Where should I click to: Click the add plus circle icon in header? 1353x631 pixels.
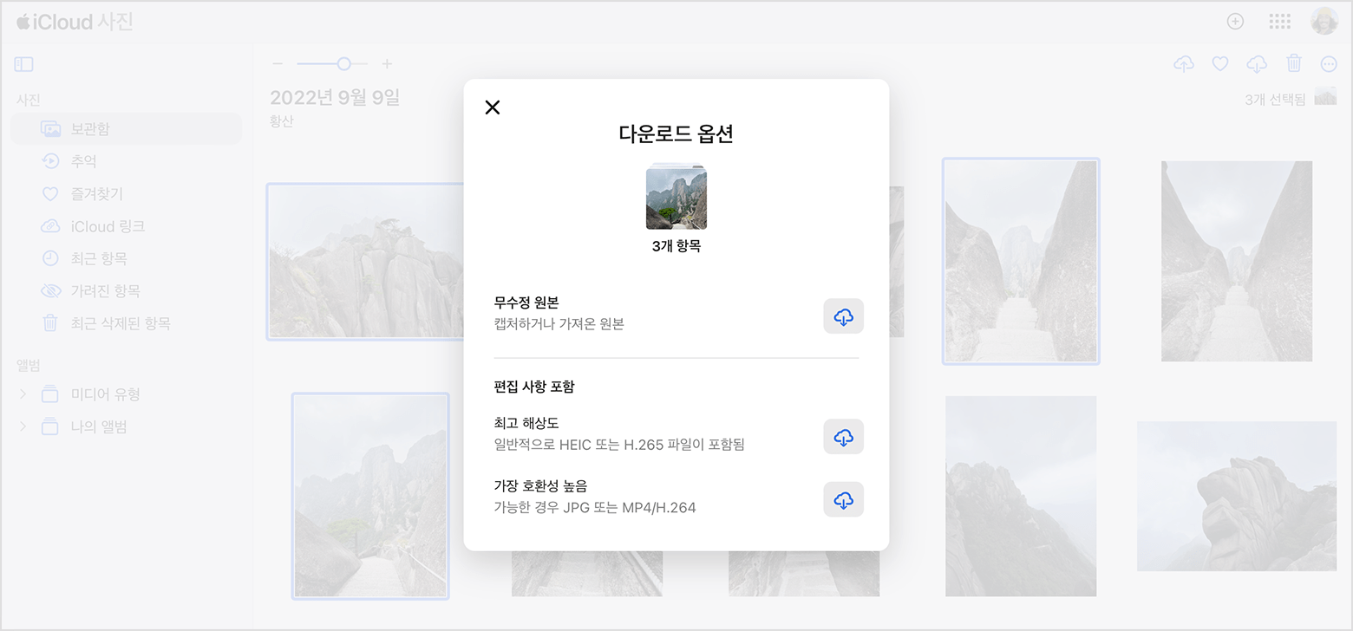coord(1236,22)
